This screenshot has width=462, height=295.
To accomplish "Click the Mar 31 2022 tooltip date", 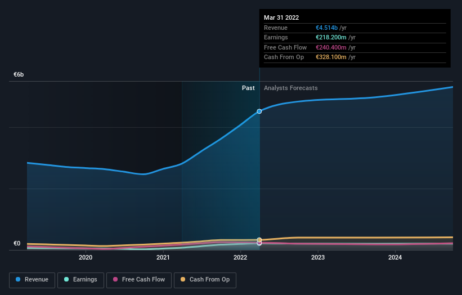I will (281, 17).
